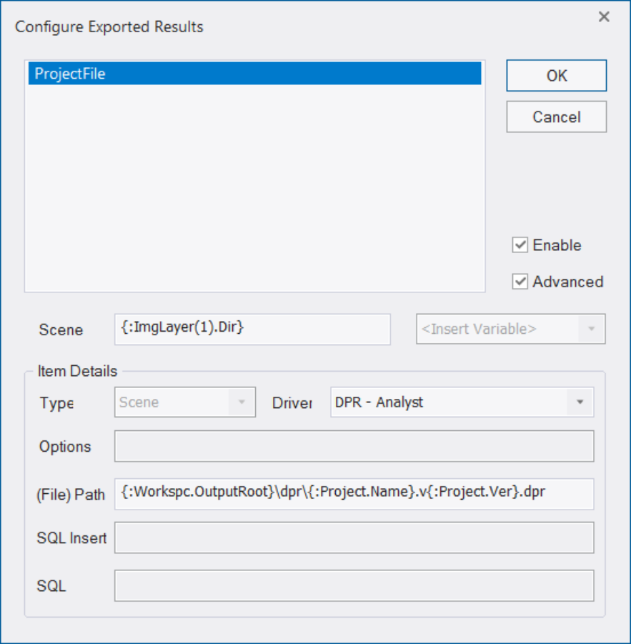Click the Insert Variable dropdown arrow
631x644 pixels.
coord(591,329)
